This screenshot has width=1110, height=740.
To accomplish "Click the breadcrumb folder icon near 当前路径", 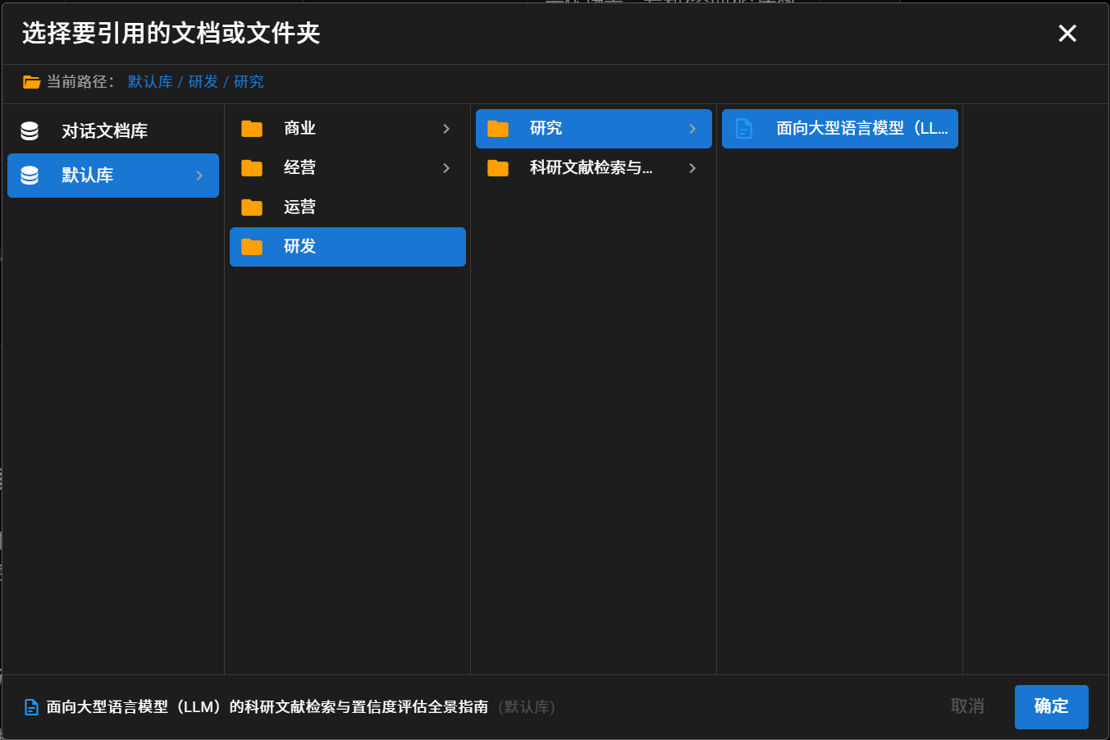I will pyautogui.click(x=31, y=82).
